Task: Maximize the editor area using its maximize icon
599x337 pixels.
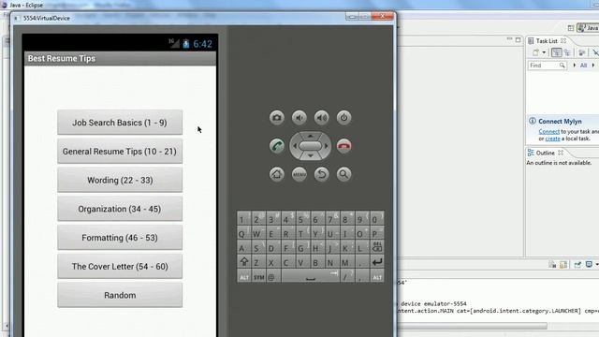Action: pos(518,39)
